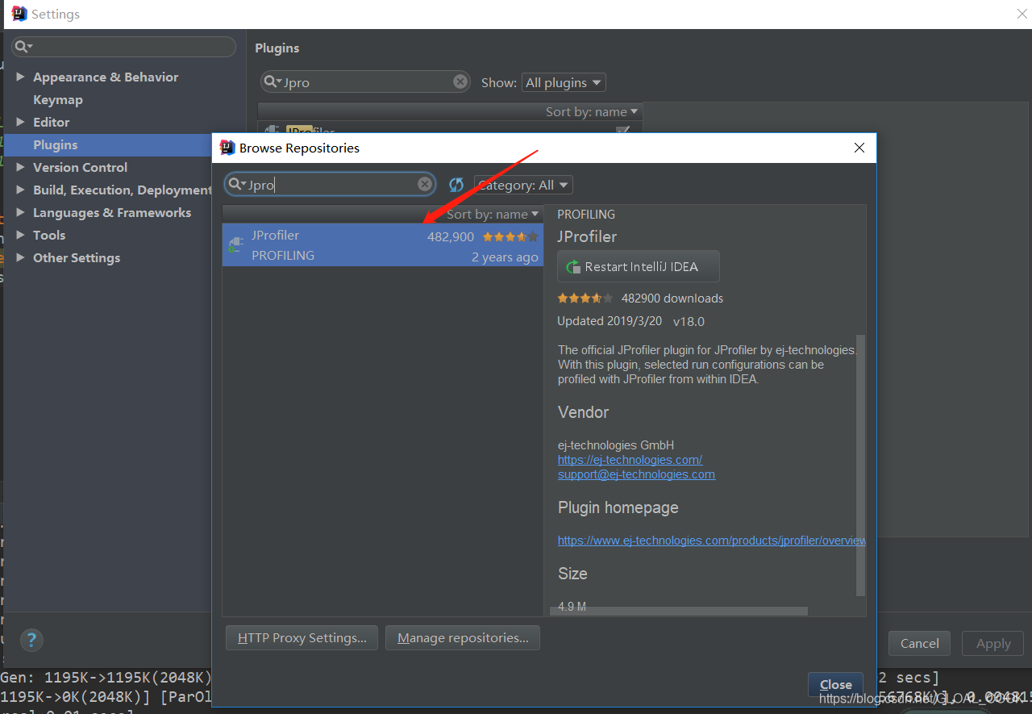Viewport: 1032px width, 714px height.
Task: Expand Build, Execution, Deployment node
Action: [x=20, y=190]
